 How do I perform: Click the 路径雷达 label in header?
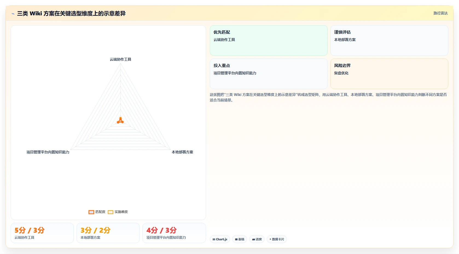[x=440, y=13]
